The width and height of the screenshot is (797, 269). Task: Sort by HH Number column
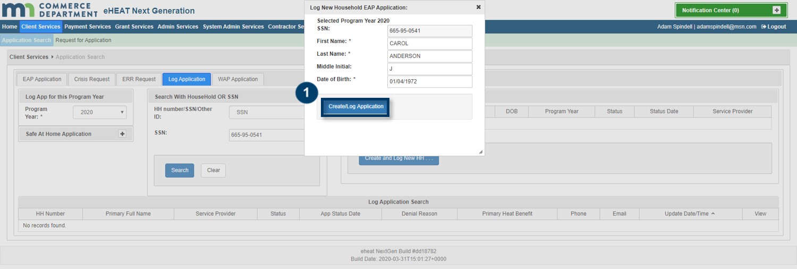click(x=50, y=214)
